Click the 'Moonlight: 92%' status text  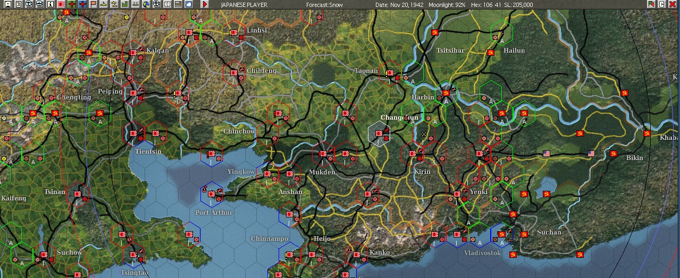tap(447, 5)
